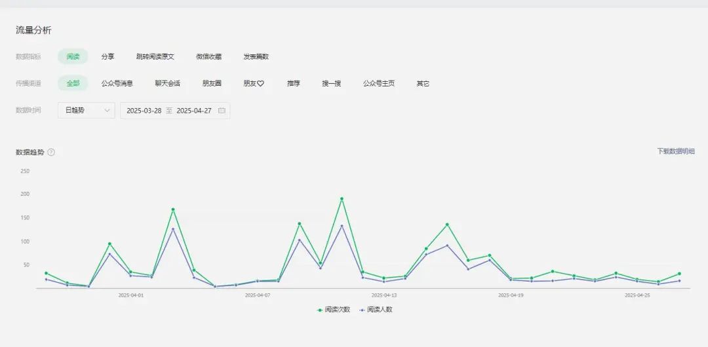Filter by 聊天会话 channel
The width and height of the screenshot is (708, 347).
(168, 84)
